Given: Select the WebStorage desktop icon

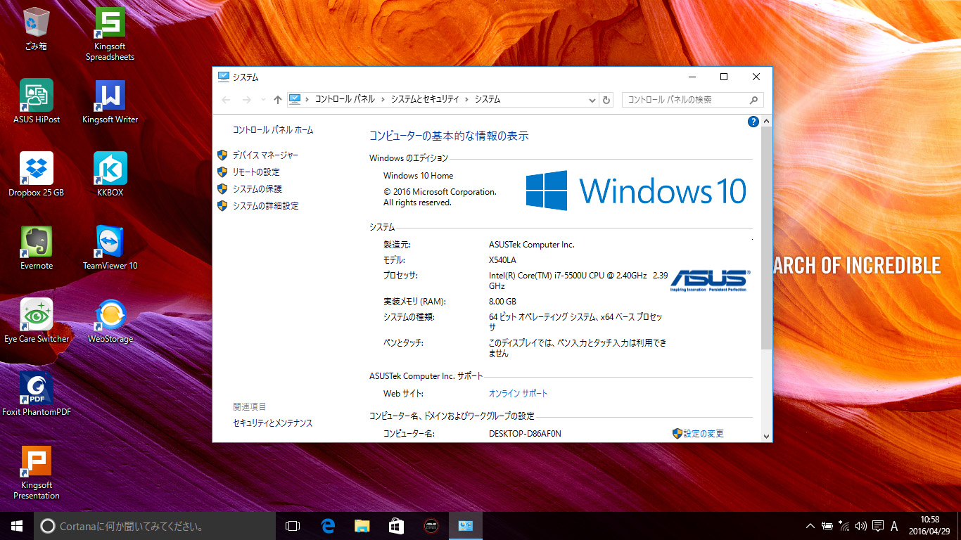Looking at the screenshot, I should pyautogui.click(x=110, y=321).
